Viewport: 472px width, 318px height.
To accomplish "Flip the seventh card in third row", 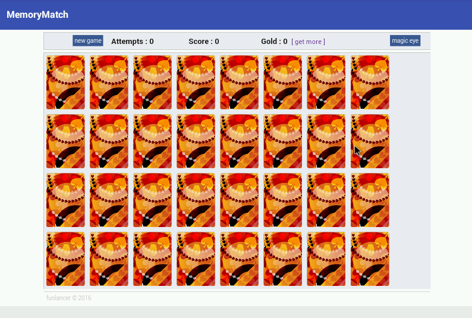I will 326,200.
